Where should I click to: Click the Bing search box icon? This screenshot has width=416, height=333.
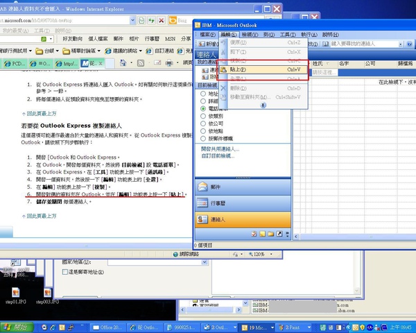point(173,20)
